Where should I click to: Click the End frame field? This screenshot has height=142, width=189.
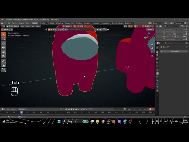coord(142,109)
